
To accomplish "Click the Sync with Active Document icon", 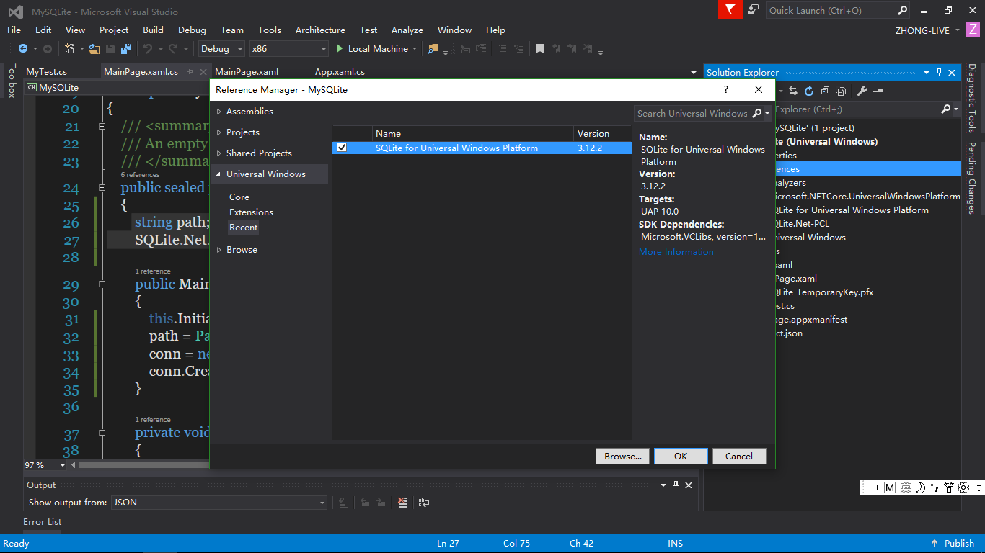I will [793, 91].
